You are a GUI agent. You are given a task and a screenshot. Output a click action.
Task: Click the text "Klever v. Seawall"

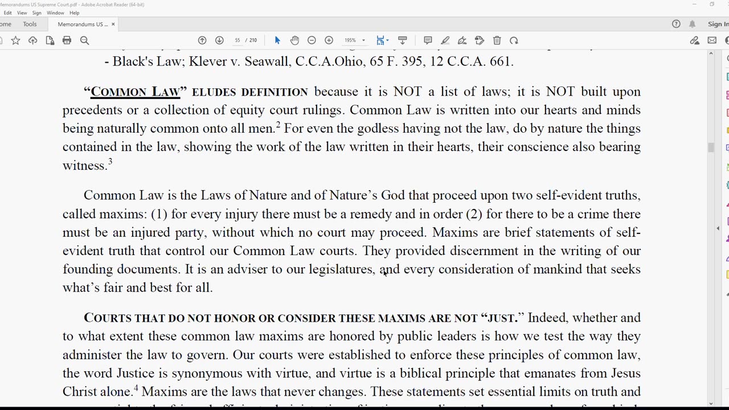tap(240, 61)
